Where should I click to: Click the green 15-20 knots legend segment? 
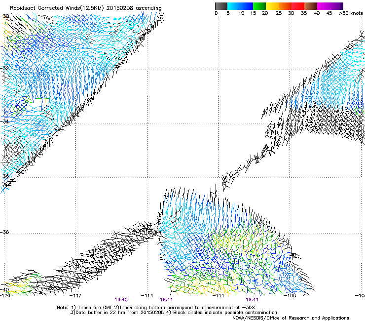259,6
